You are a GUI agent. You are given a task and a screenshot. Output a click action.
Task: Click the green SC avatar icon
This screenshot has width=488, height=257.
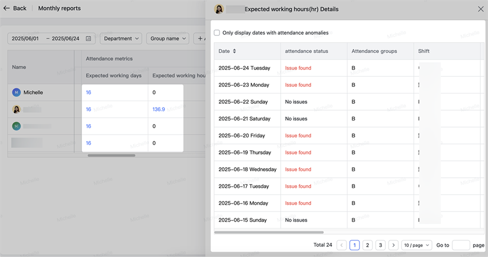[x=16, y=126]
